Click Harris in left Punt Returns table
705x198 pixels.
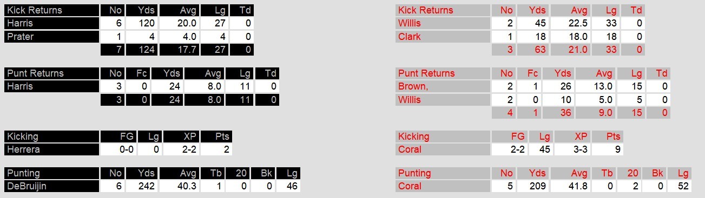pyautogui.click(x=51, y=86)
